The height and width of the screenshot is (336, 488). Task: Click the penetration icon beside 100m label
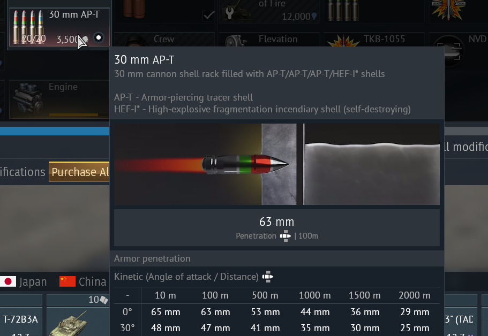point(286,236)
